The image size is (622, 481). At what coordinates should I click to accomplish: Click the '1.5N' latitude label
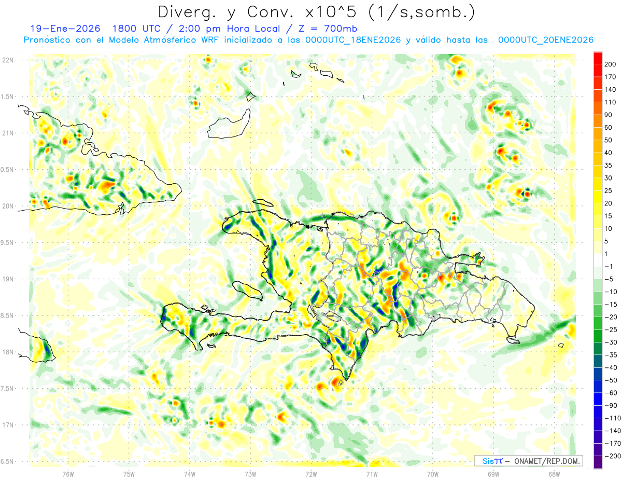coord(8,97)
